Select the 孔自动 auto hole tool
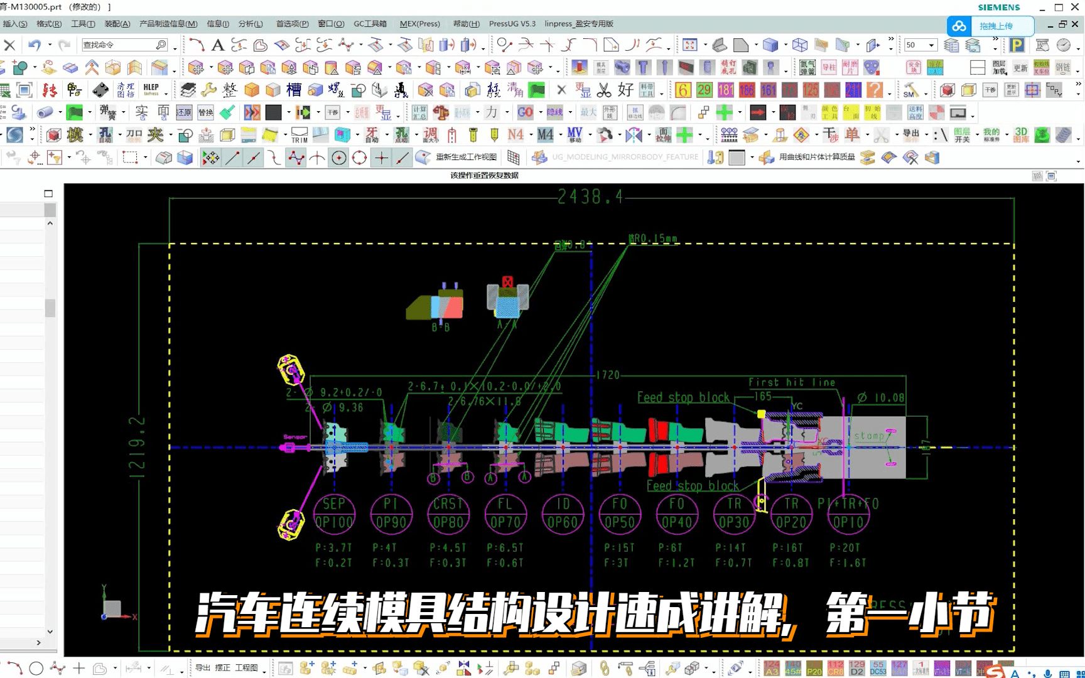The height and width of the screenshot is (678, 1085). 105,135
